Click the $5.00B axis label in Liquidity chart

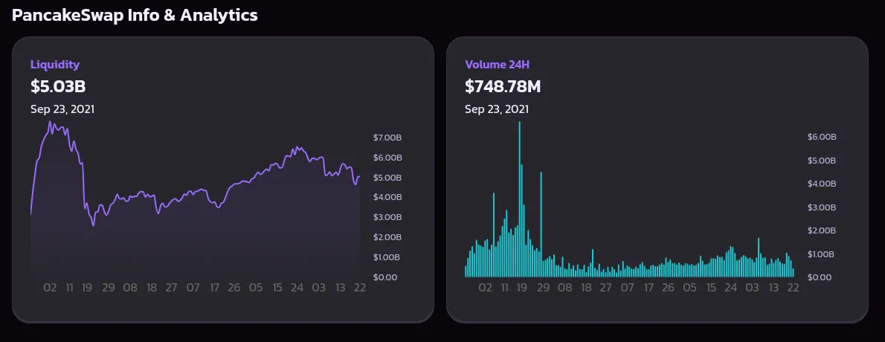point(387,178)
